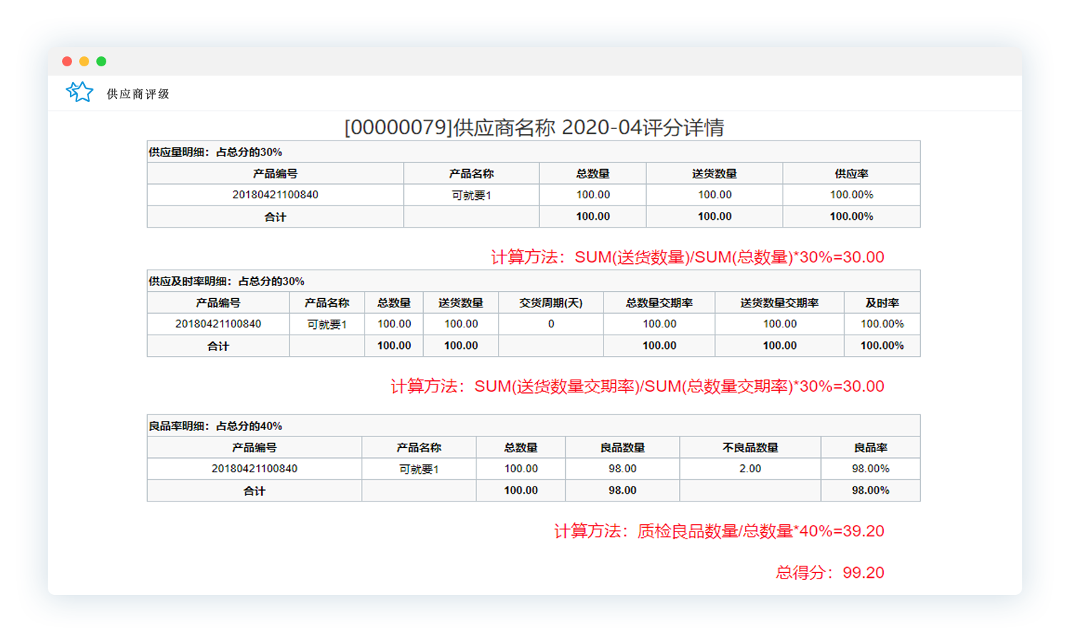Viewport: 1070px width, 642px height.
Task: Click 良品率明细 section header
Action: pyautogui.click(x=215, y=426)
